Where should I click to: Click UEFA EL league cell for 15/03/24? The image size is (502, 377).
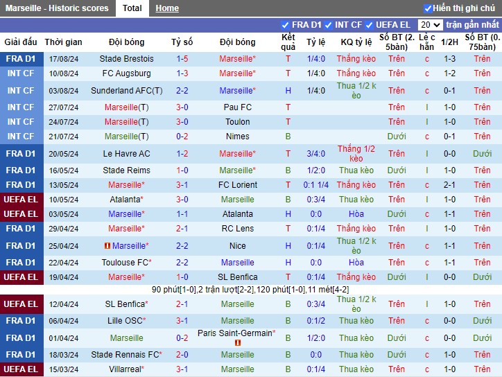click(21, 369)
